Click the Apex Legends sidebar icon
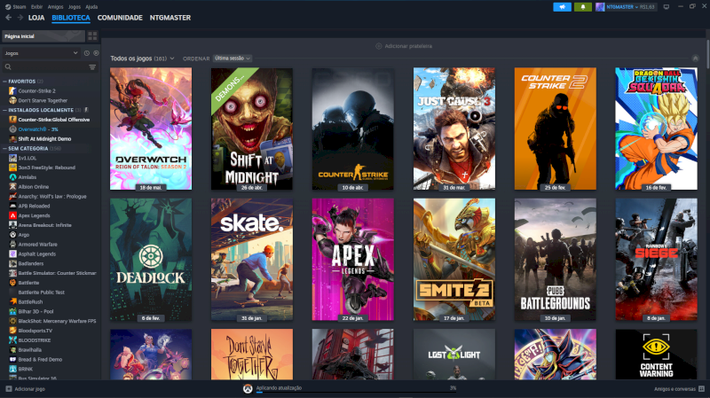 (12, 215)
